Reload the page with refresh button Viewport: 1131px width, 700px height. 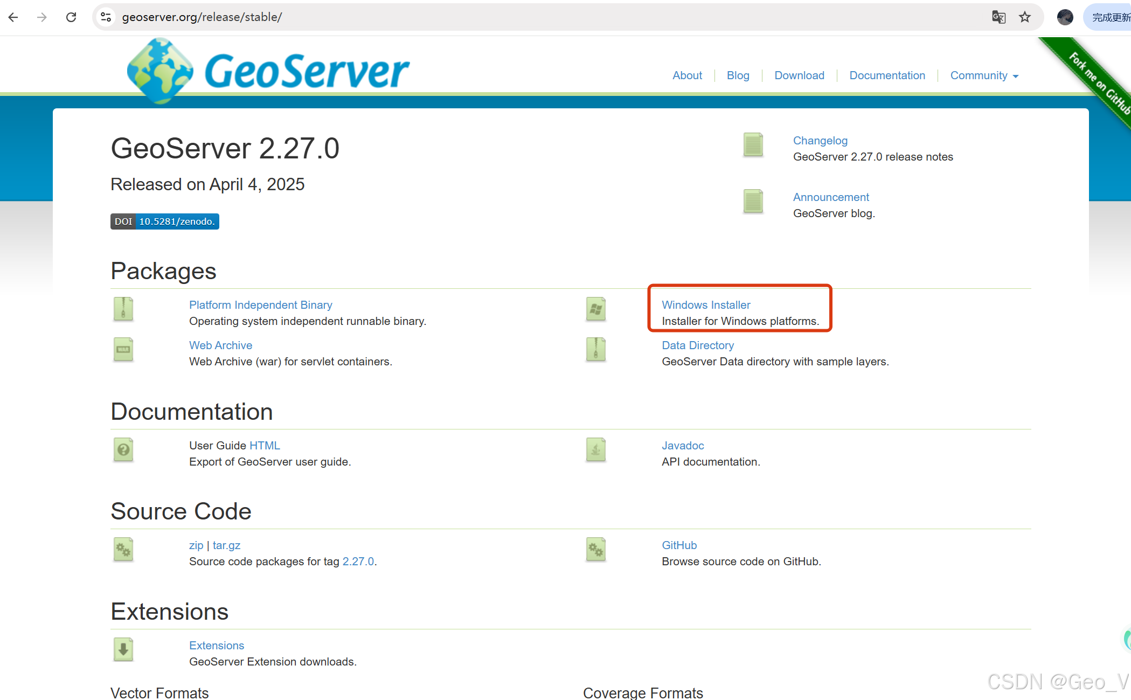tap(71, 17)
